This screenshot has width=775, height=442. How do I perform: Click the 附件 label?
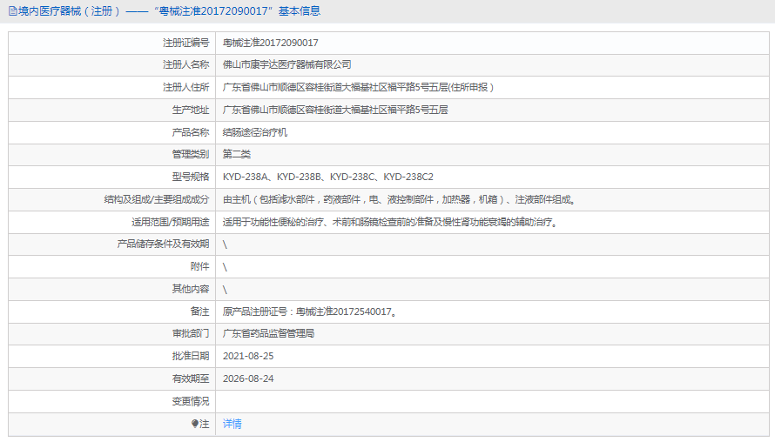[x=199, y=267]
